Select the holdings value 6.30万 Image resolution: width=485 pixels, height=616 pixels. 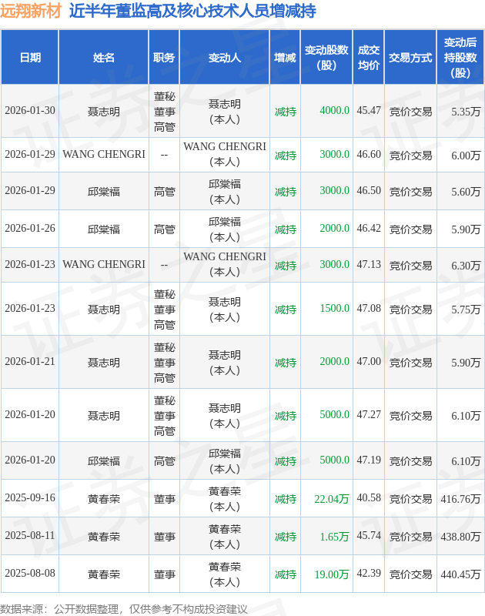466,266
